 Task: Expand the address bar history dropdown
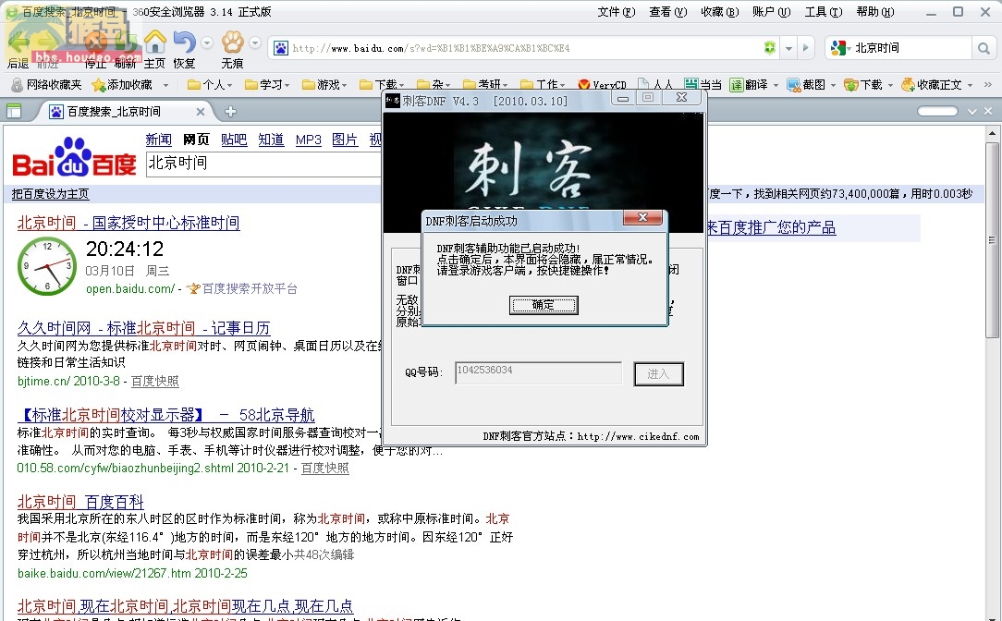788,48
